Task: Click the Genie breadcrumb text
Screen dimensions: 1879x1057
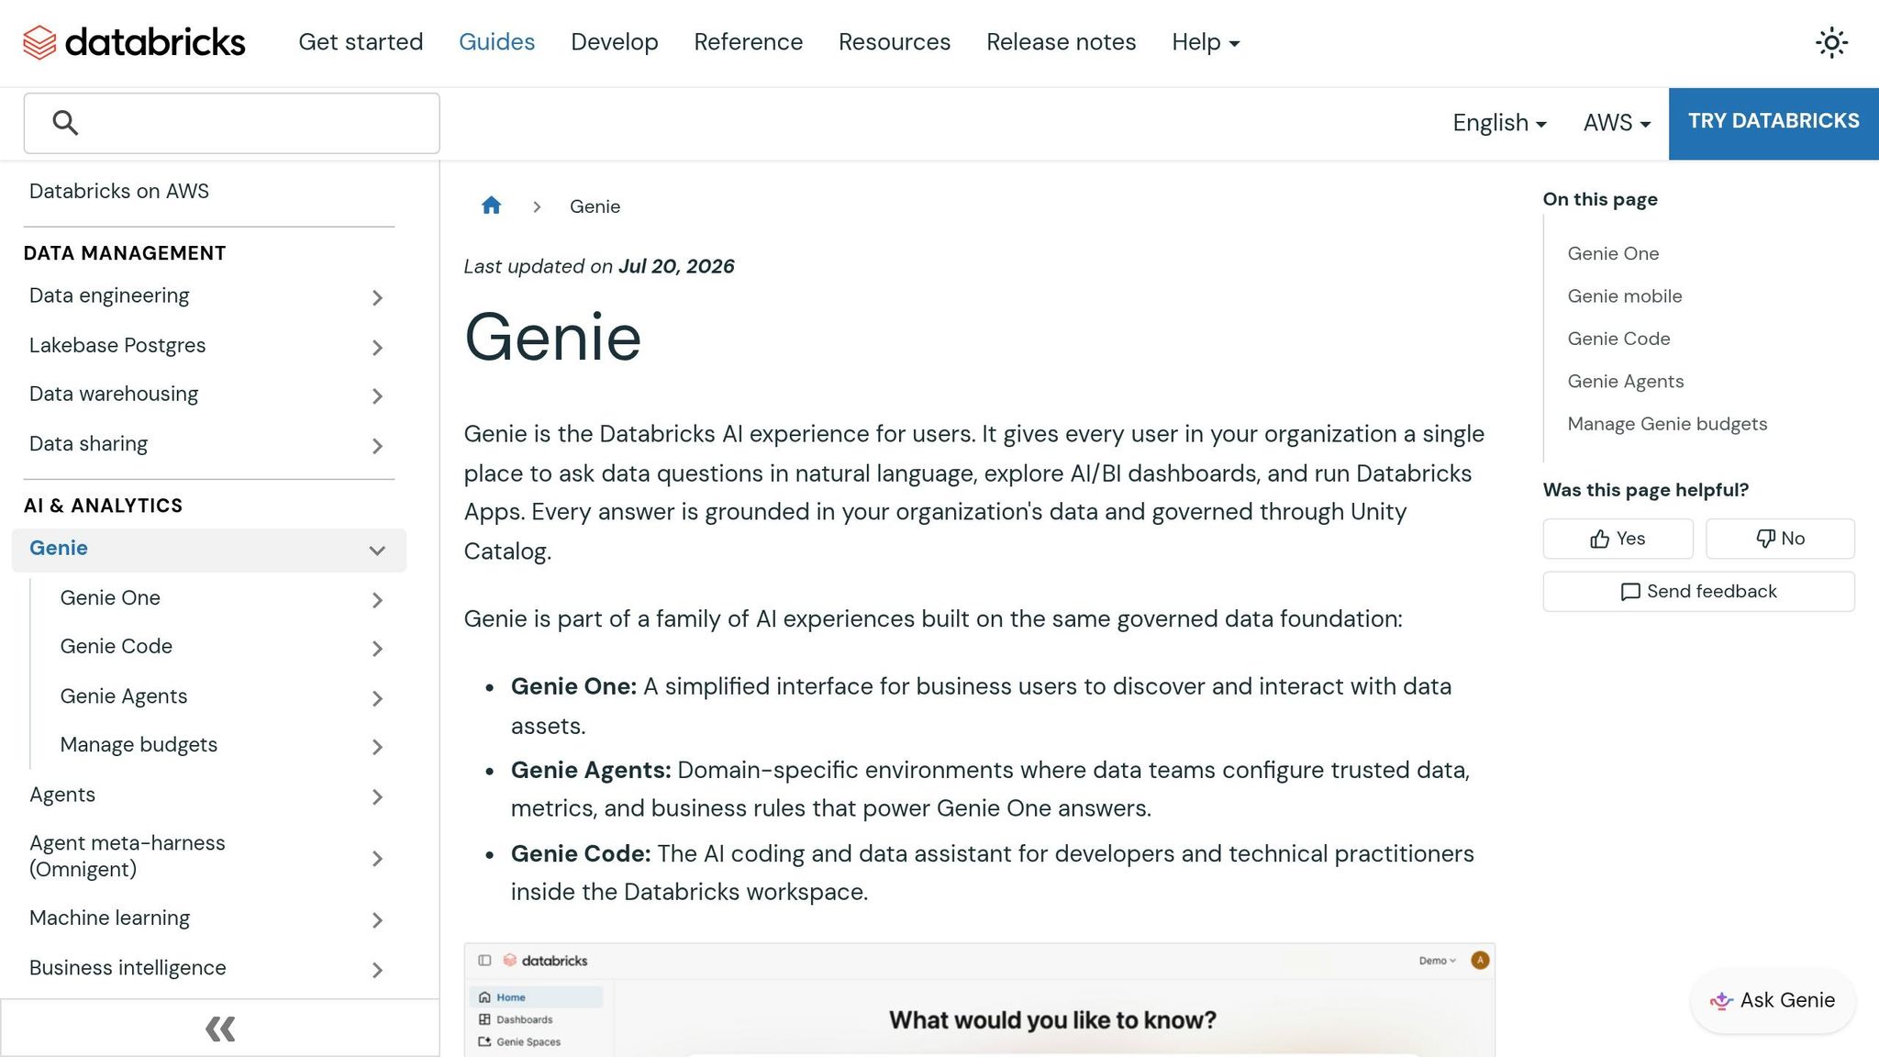Action: (595, 206)
